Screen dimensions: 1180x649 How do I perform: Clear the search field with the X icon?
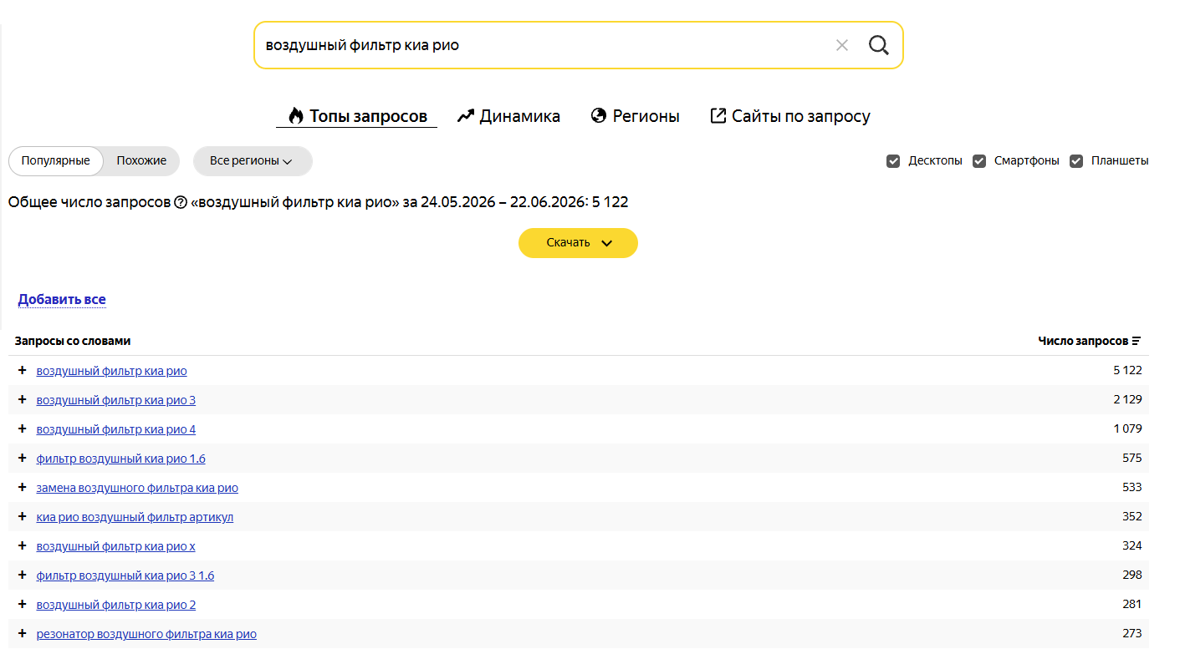tap(842, 45)
